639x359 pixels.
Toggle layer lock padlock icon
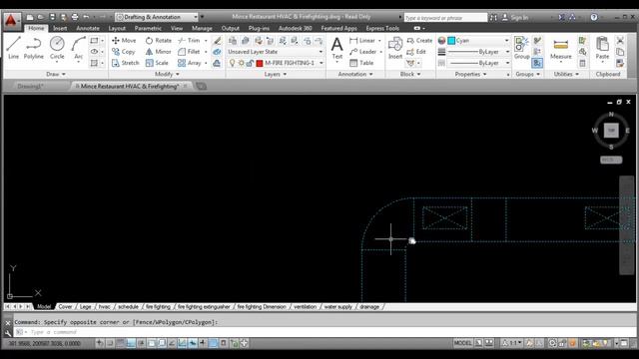(x=250, y=63)
